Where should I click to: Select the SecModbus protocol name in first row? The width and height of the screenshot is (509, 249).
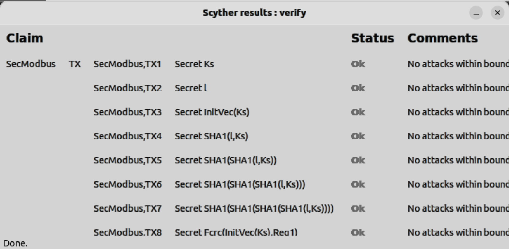point(31,64)
